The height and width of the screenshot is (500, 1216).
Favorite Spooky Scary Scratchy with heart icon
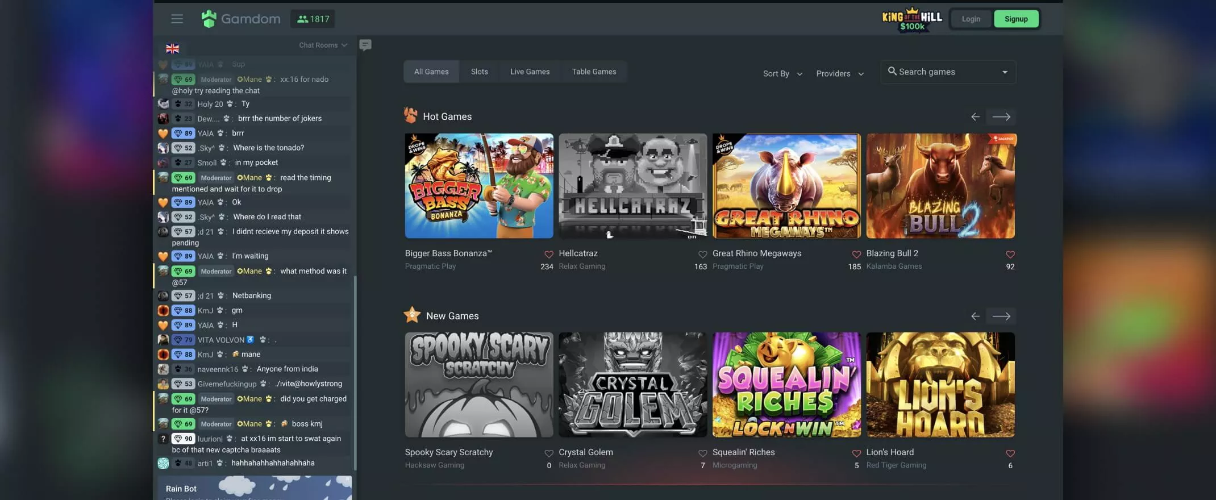(548, 453)
